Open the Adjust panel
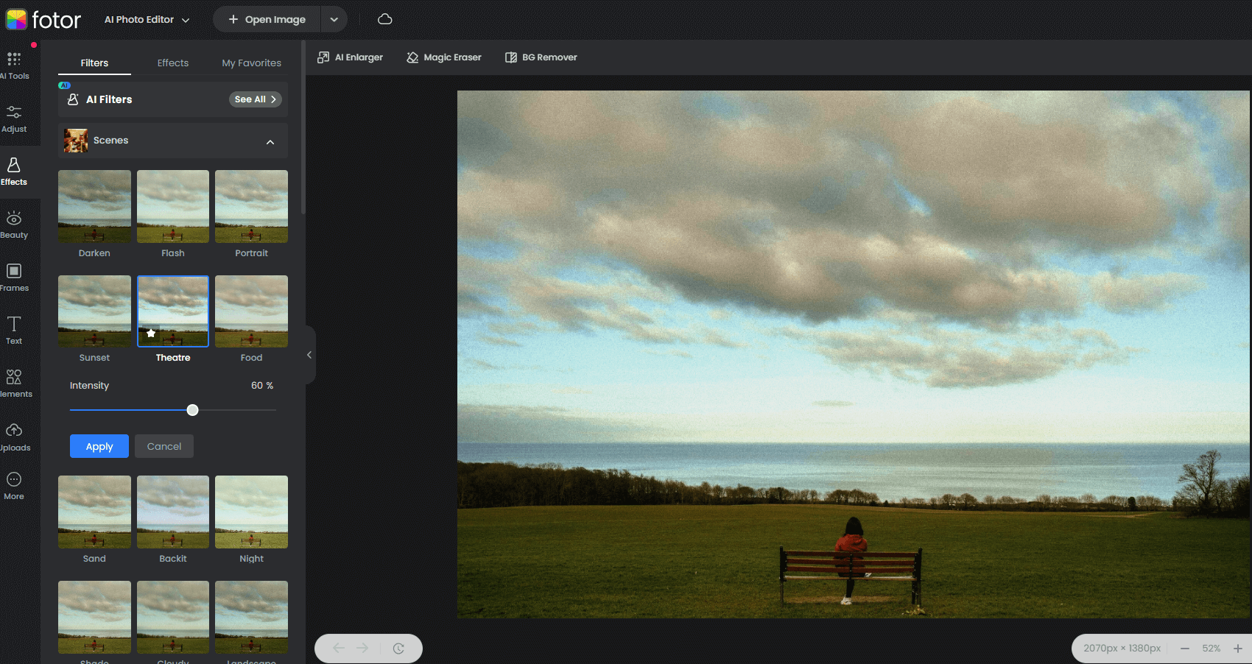 pyautogui.click(x=14, y=119)
